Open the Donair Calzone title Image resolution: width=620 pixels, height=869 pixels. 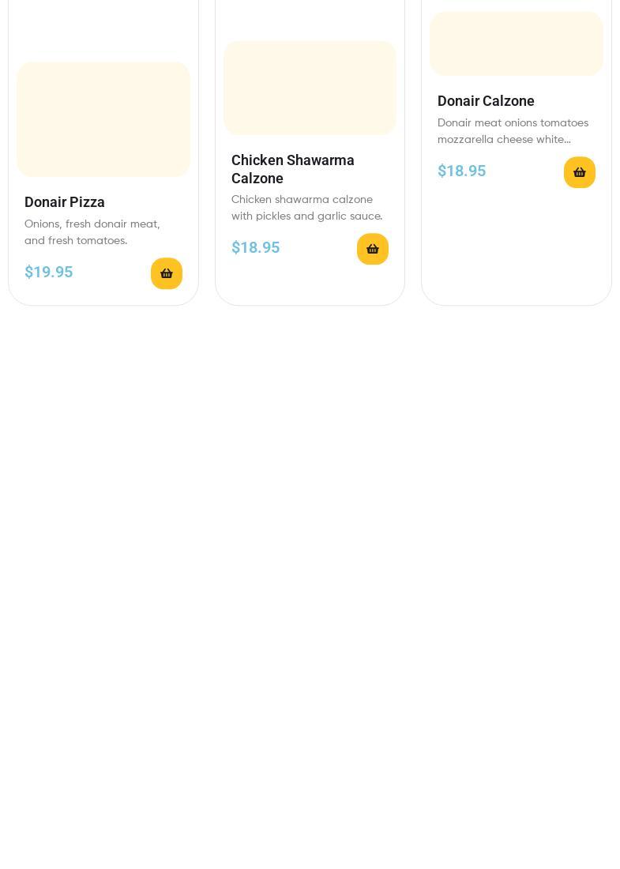[486, 101]
